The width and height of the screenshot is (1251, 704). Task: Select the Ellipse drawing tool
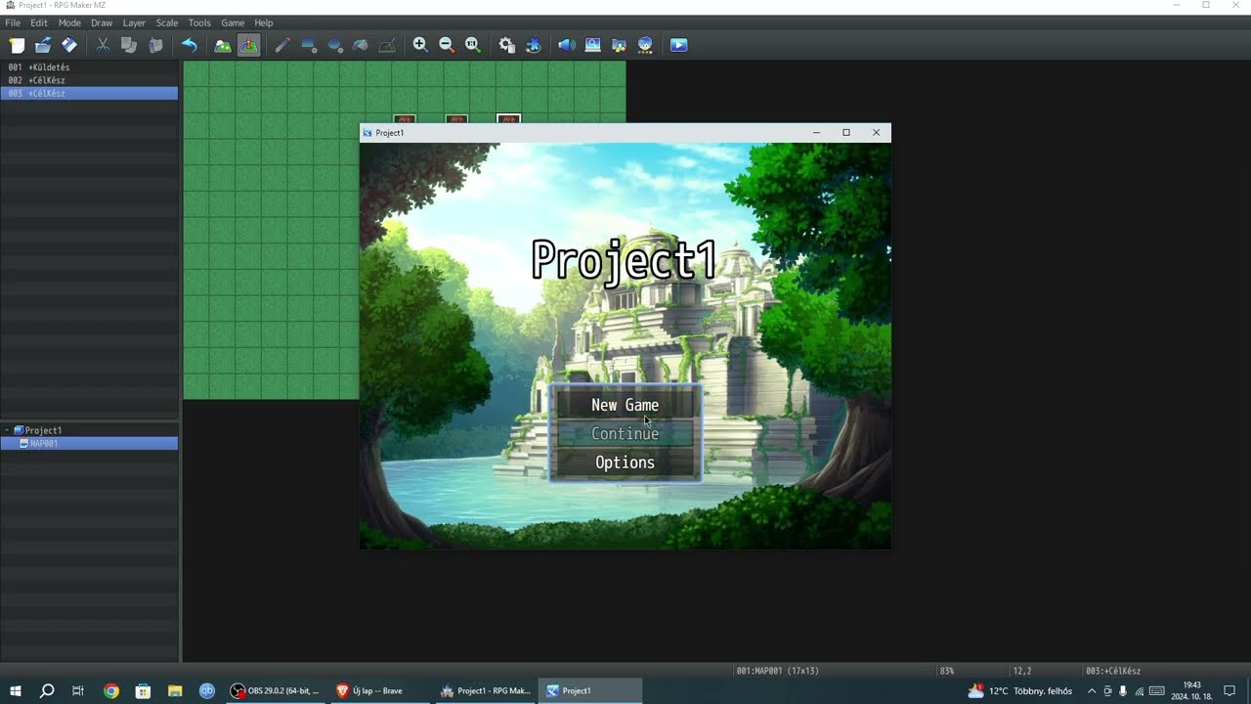[x=335, y=45]
